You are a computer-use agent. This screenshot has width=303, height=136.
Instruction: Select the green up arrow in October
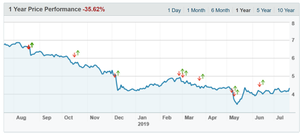click(x=78, y=53)
